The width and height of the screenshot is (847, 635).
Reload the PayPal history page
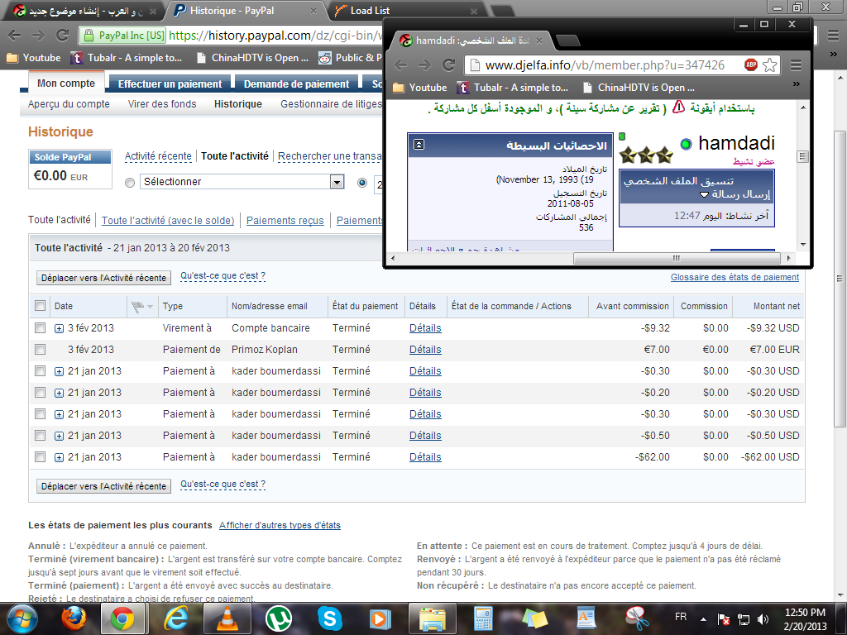tap(63, 35)
